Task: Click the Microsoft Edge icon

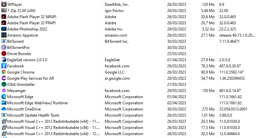Action: click(x=4, y=97)
